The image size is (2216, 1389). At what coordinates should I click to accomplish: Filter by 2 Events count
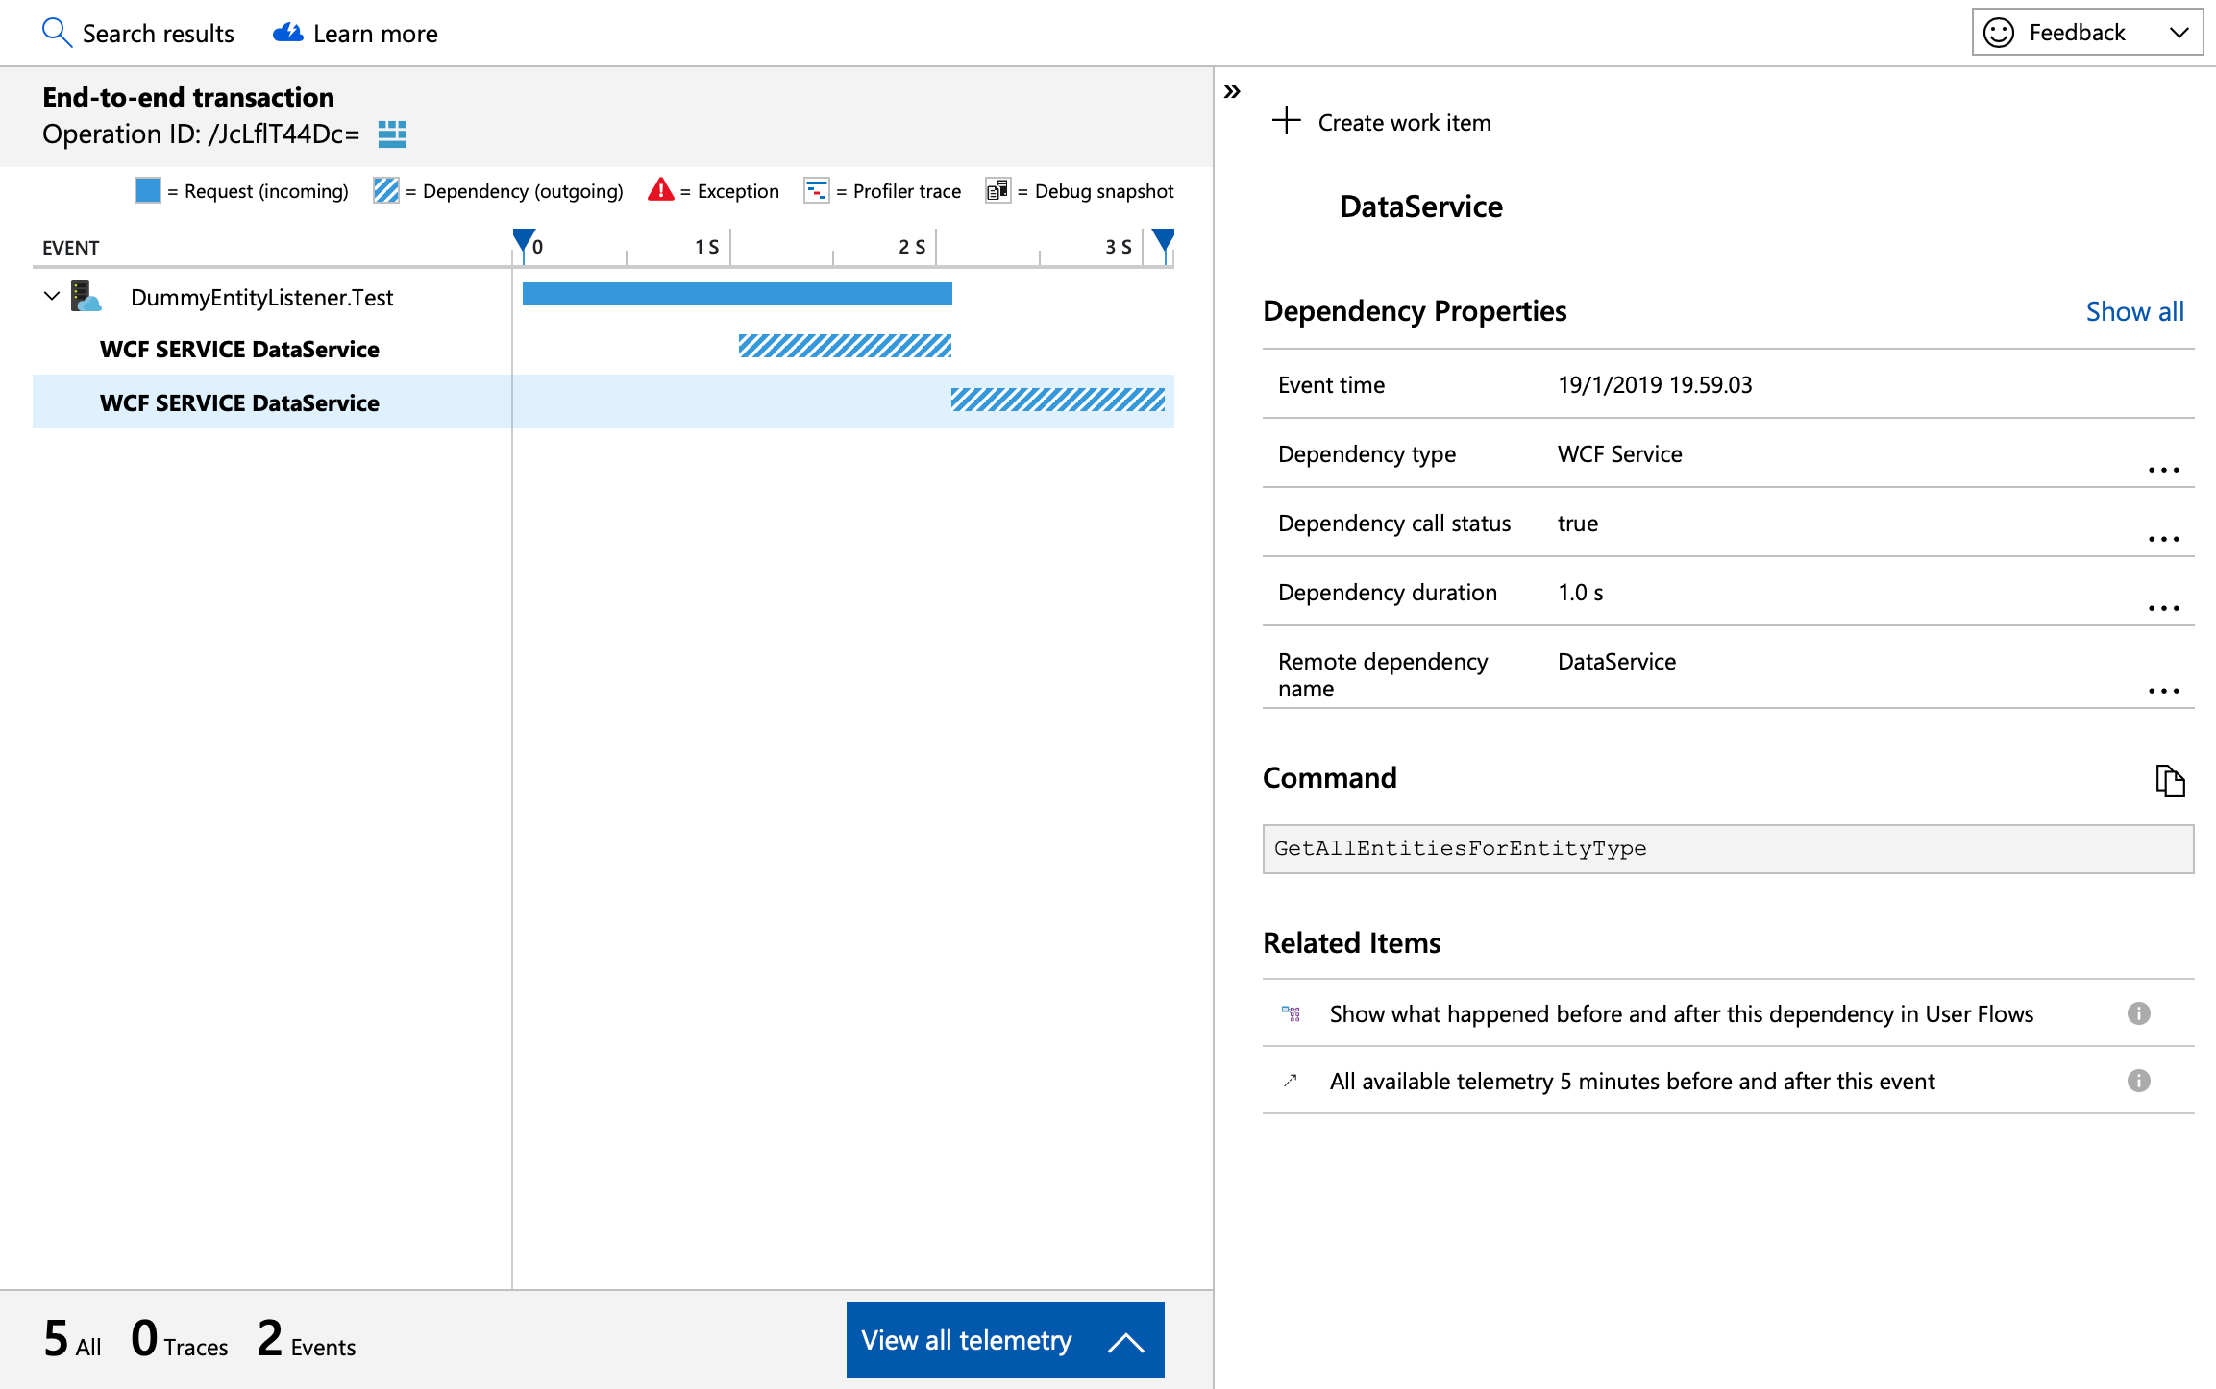point(307,1339)
